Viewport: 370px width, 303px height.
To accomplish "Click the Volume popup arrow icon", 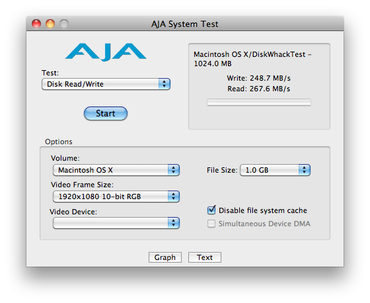I will (174, 170).
